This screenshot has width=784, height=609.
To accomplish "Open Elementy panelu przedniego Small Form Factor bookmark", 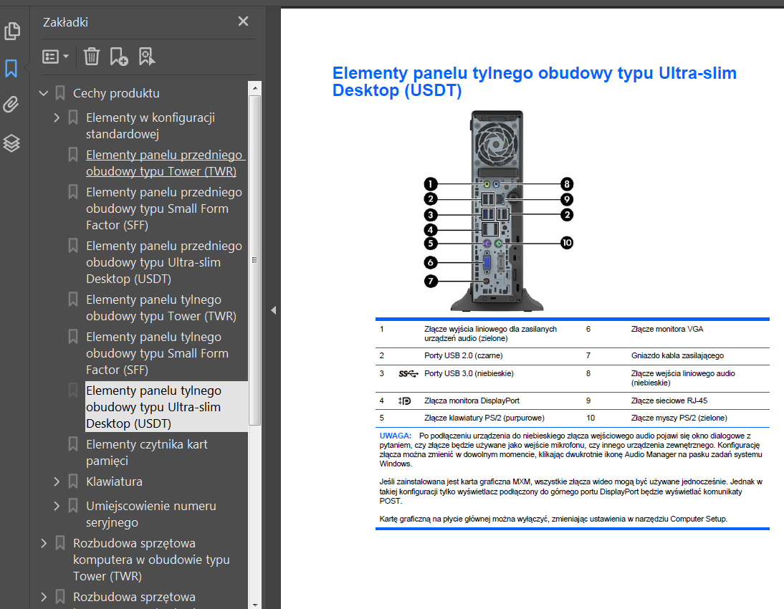I will [164, 208].
